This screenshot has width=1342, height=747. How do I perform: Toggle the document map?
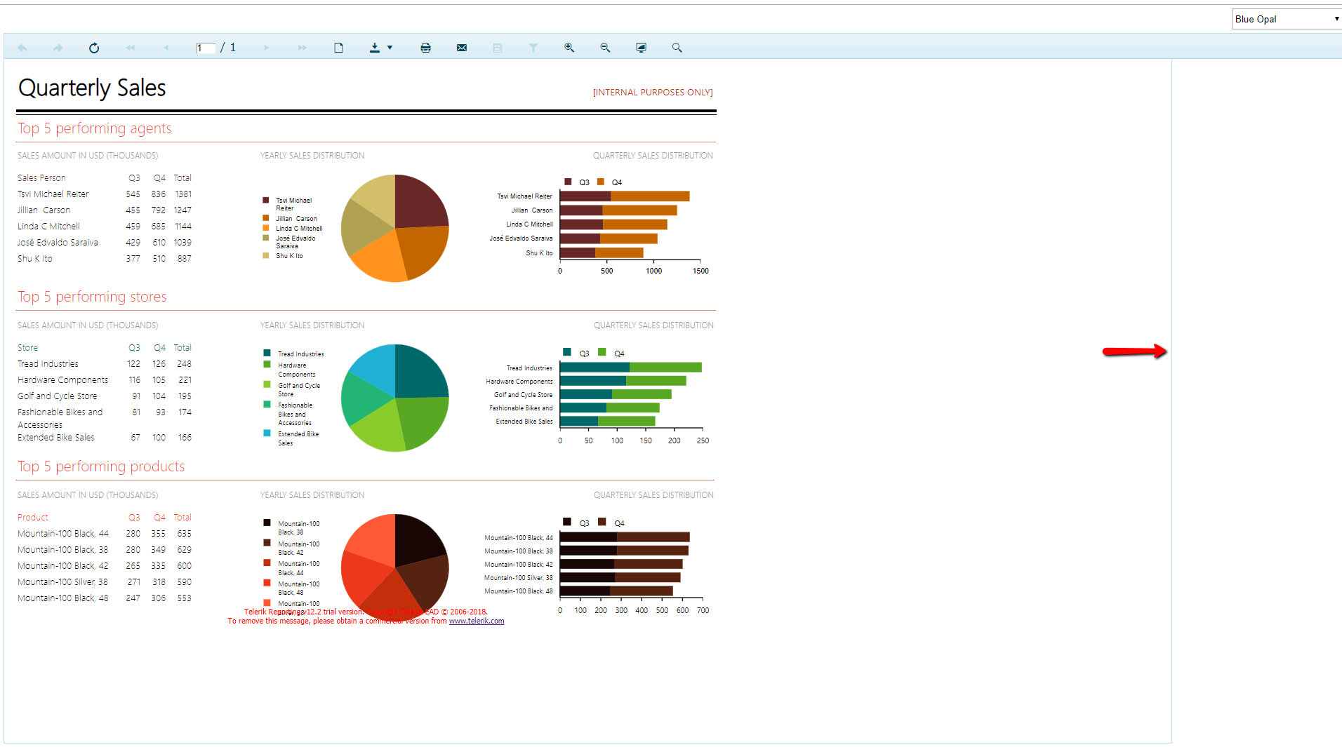pyautogui.click(x=498, y=48)
